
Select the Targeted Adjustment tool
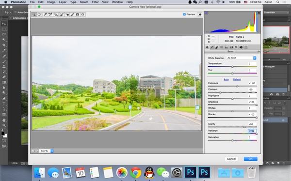point(56,15)
